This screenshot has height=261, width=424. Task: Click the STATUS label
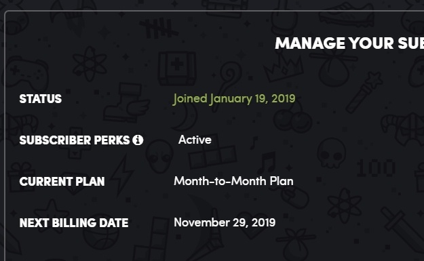(41, 99)
